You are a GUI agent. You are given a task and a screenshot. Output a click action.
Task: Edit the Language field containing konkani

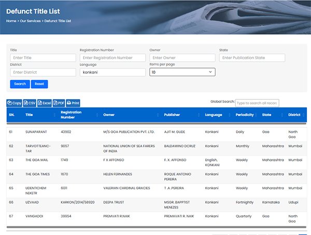(x=112, y=73)
